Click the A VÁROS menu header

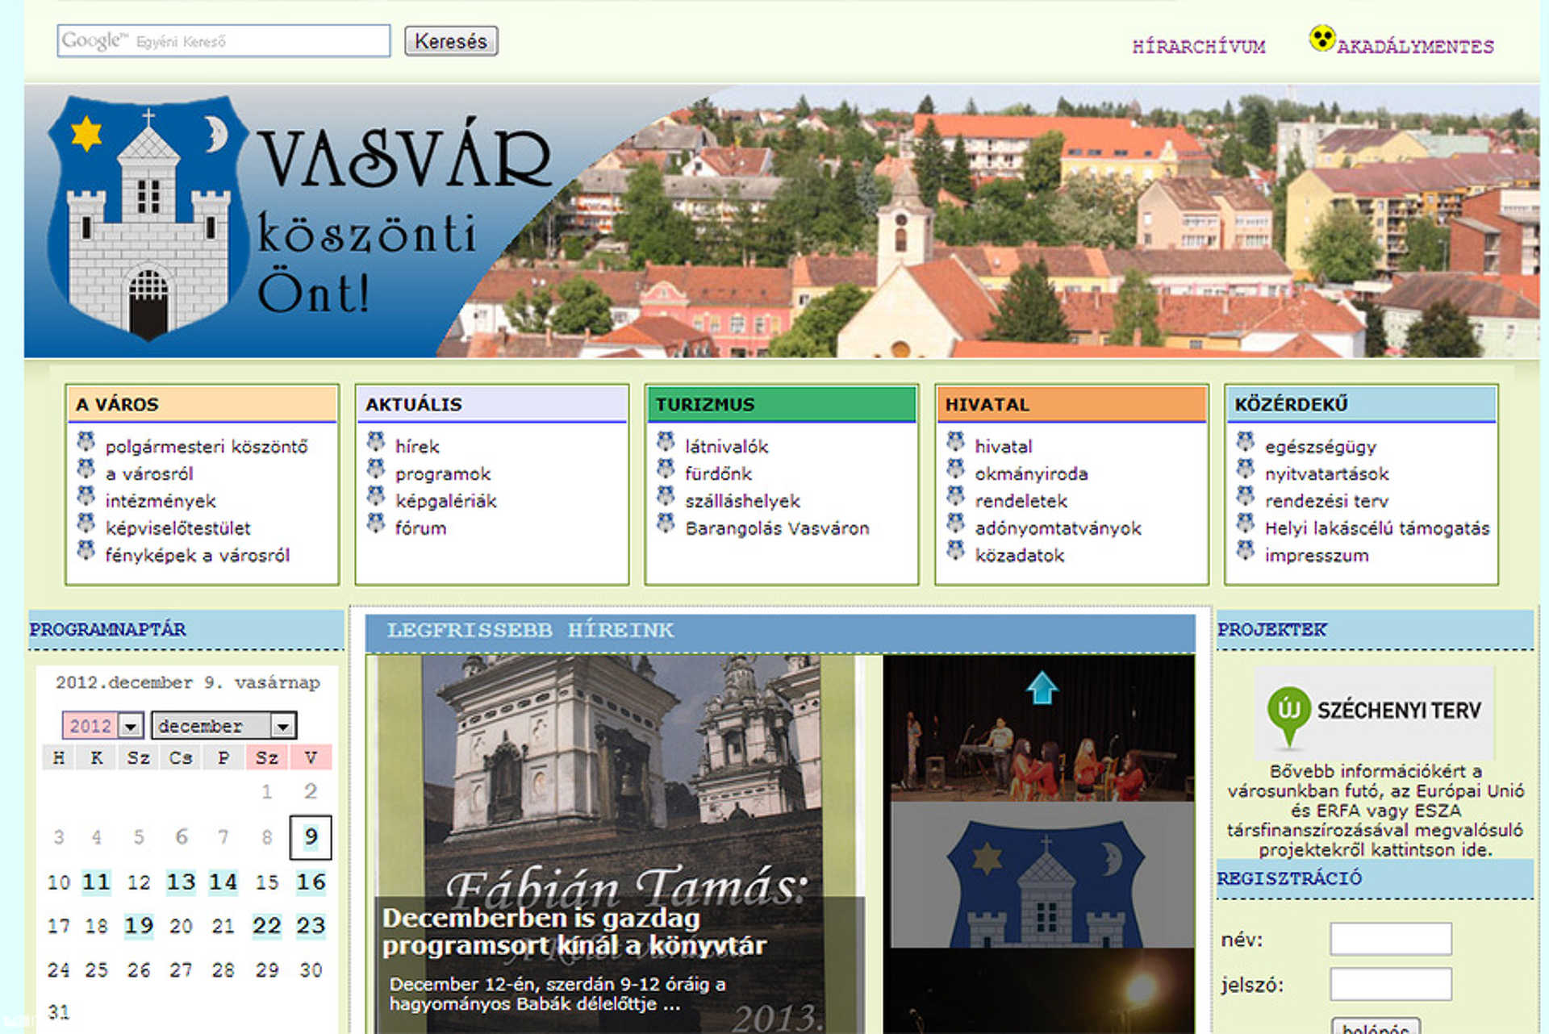coord(202,404)
